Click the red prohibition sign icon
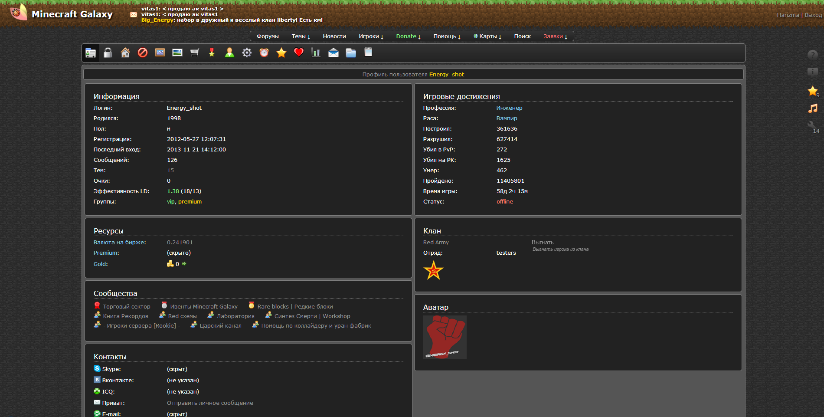 coord(143,53)
